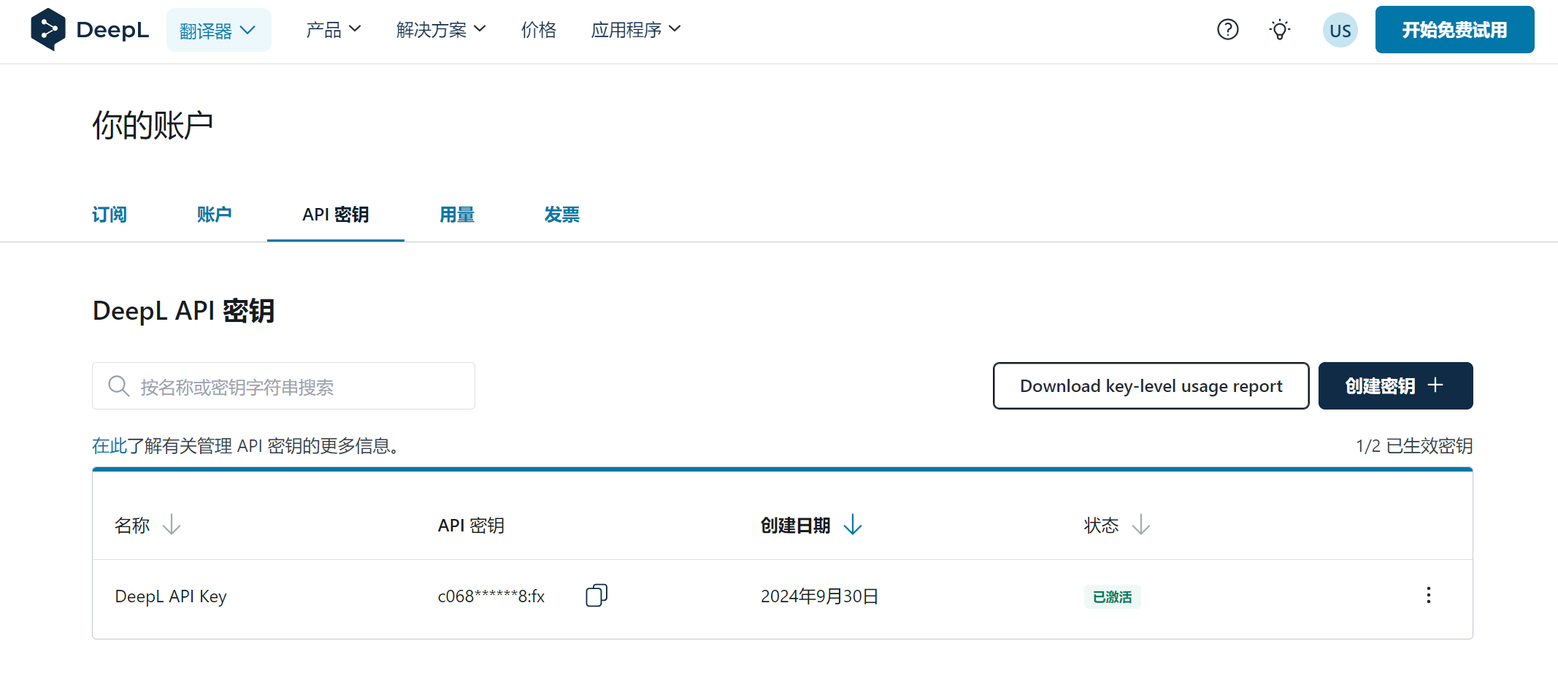This screenshot has width=1558, height=684.
Task: Expand the 产品 menu
Action: click(x=334, y=30)
